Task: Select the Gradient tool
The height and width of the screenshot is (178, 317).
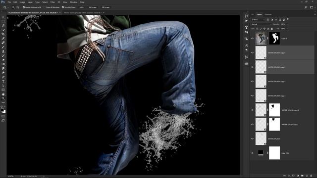Action: [x=3, y=64]
